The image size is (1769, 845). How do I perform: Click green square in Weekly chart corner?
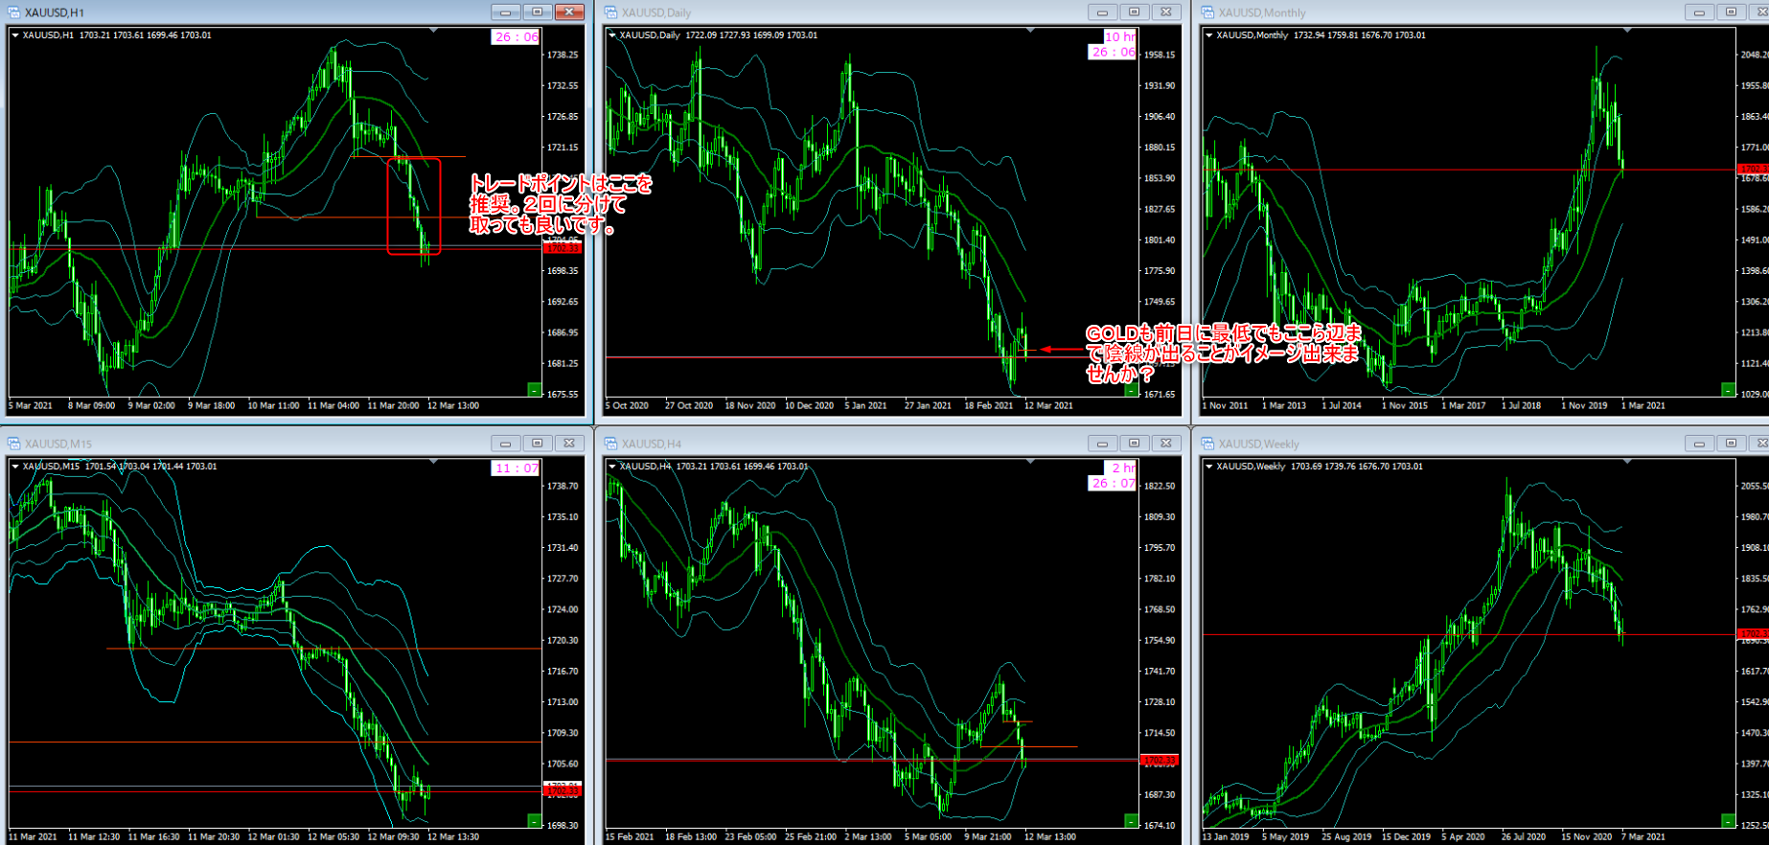click(1727, 821)
